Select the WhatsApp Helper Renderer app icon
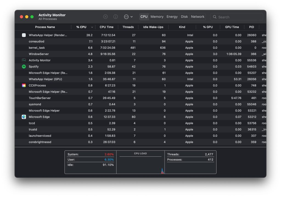 (x=24, y=35)
